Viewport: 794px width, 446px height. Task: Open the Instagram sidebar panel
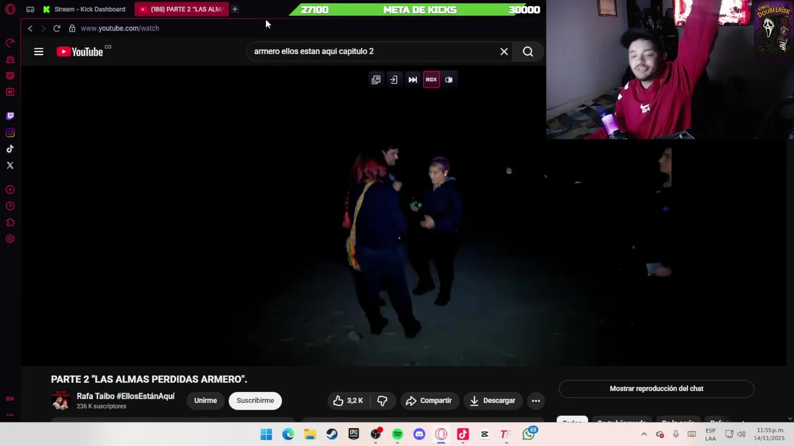[x=10, y=133]
